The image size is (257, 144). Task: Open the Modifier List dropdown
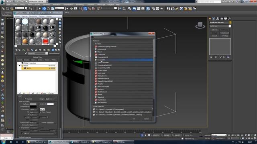[x=220, y=26]
